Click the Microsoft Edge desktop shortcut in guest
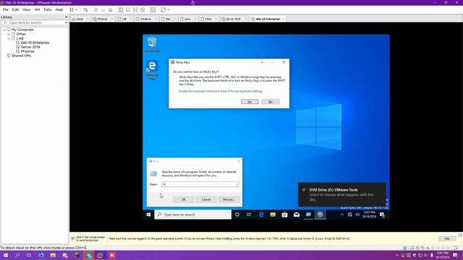Screen dimensions: 463x260 tap(152, 70)
